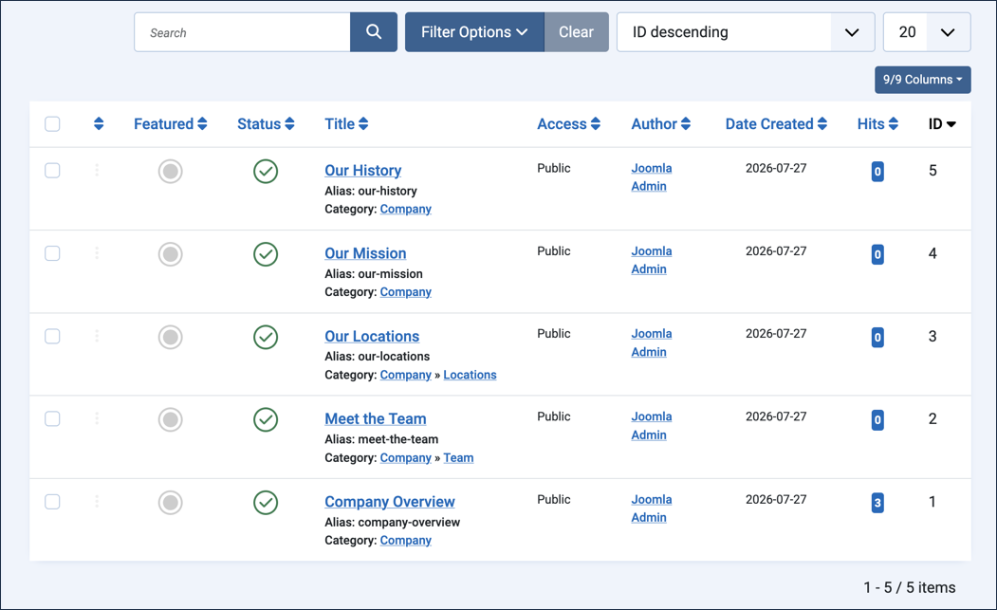Screen dimensions: 997x610
Task: Open the 9/9 Columns dropdown
Action: 923,80
